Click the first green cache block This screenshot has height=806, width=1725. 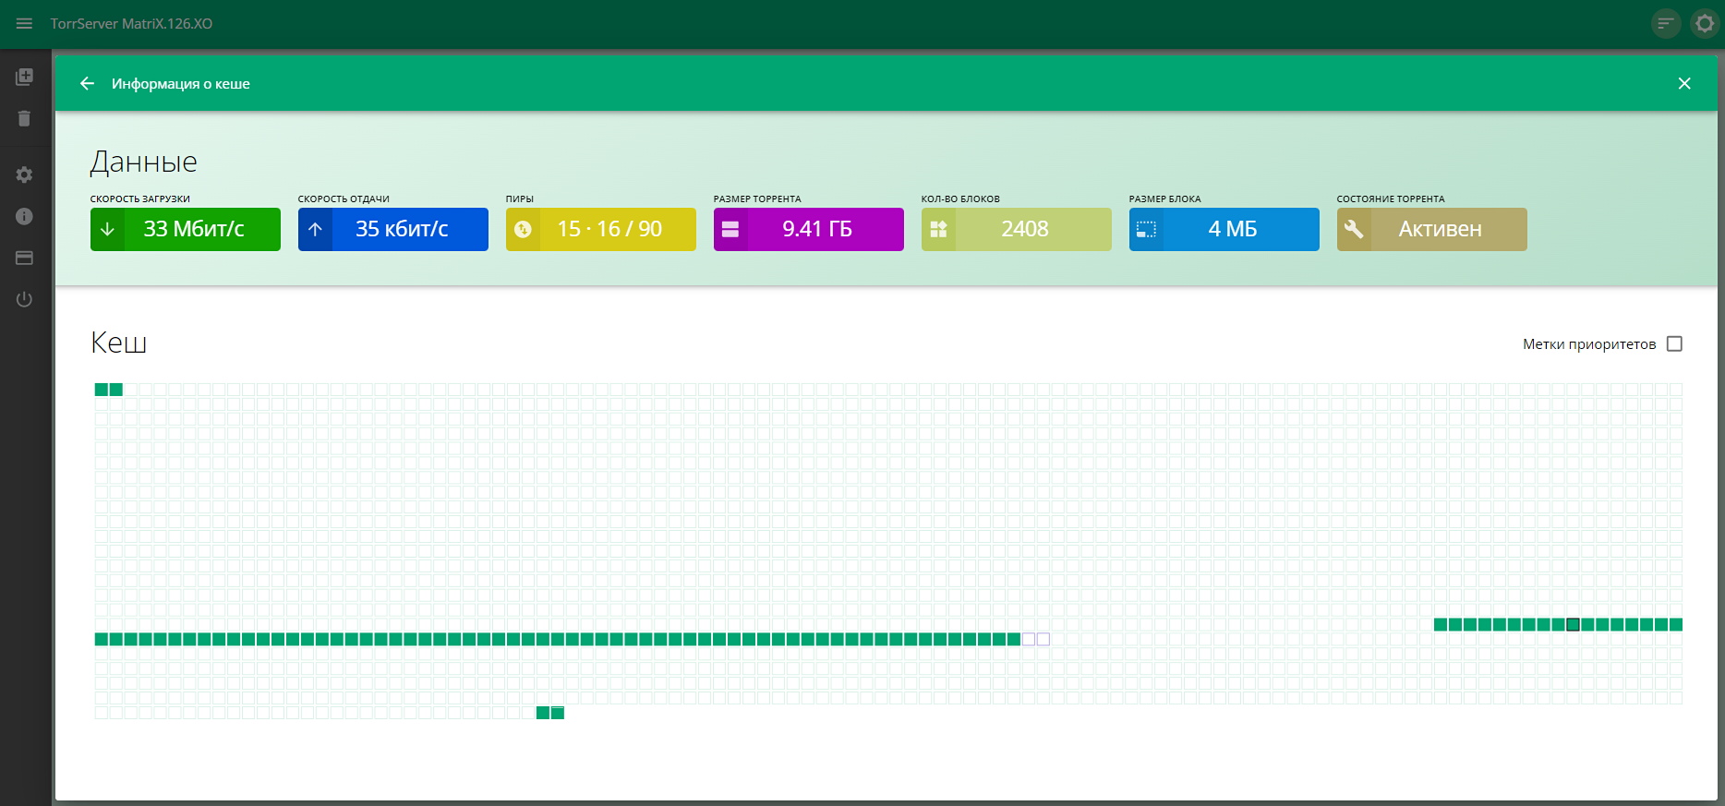click(x=102, y=390)
